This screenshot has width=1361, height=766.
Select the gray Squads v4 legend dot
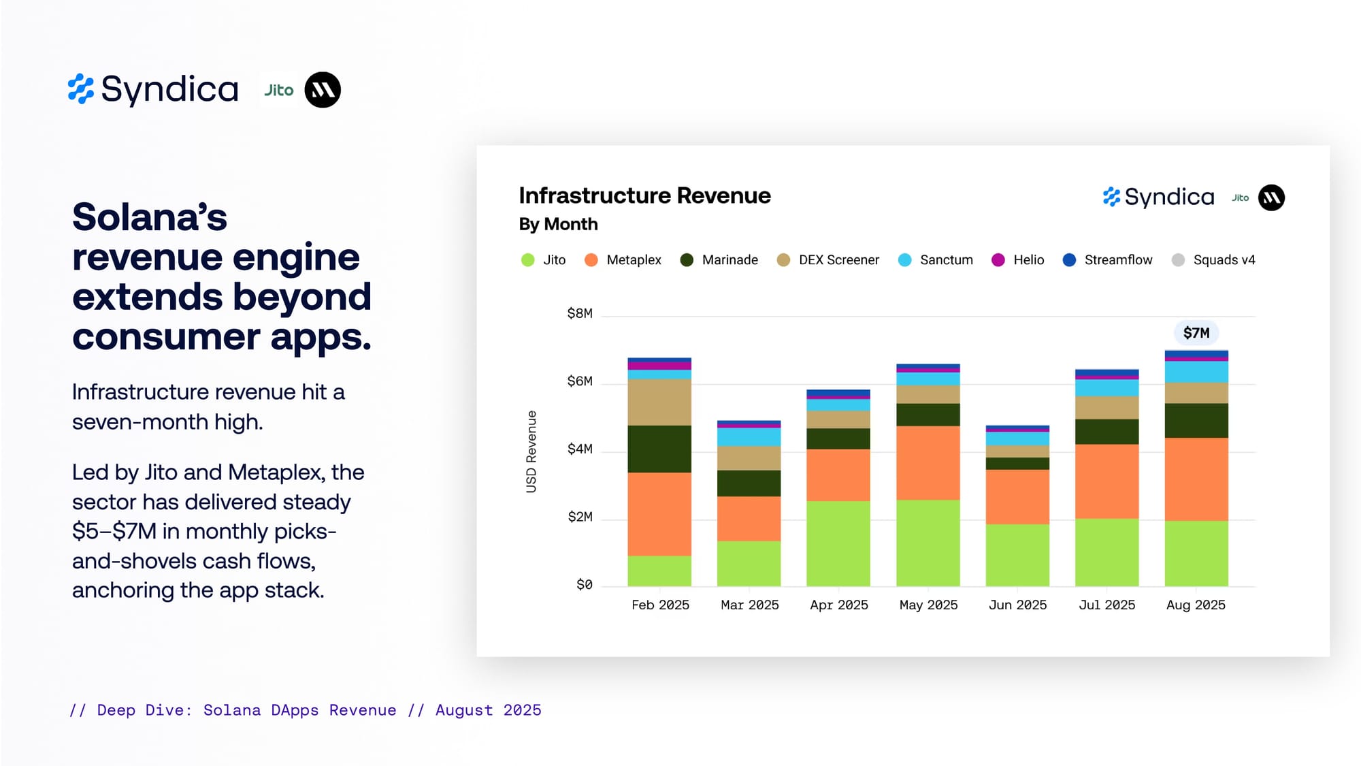coord(1178,260)
